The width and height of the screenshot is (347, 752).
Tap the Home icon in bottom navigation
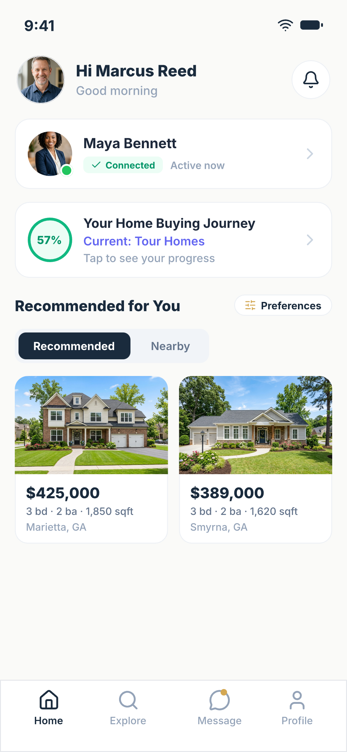click(49, 700)
